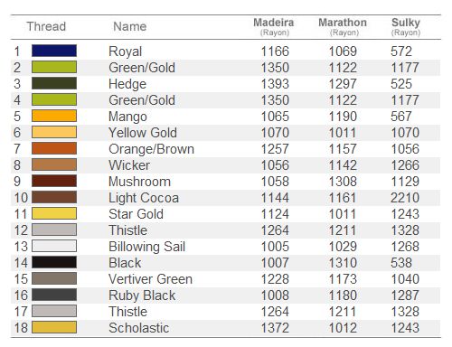Click the Billowing Sail white swatch
This screenshot has height=347, width=452.
click(54, 246)
